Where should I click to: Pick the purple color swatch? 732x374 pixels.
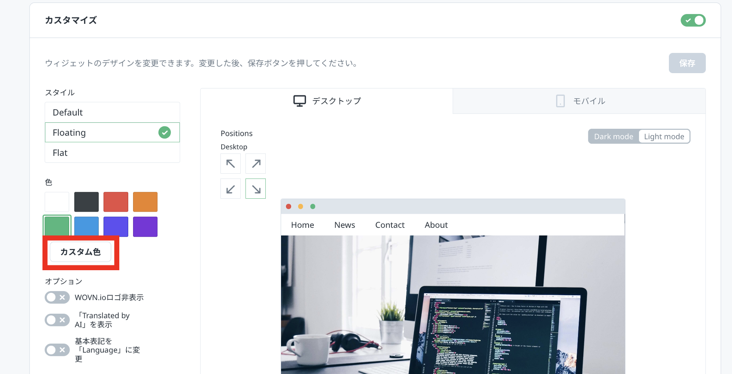pyautogui.click(x=145, y=227)
